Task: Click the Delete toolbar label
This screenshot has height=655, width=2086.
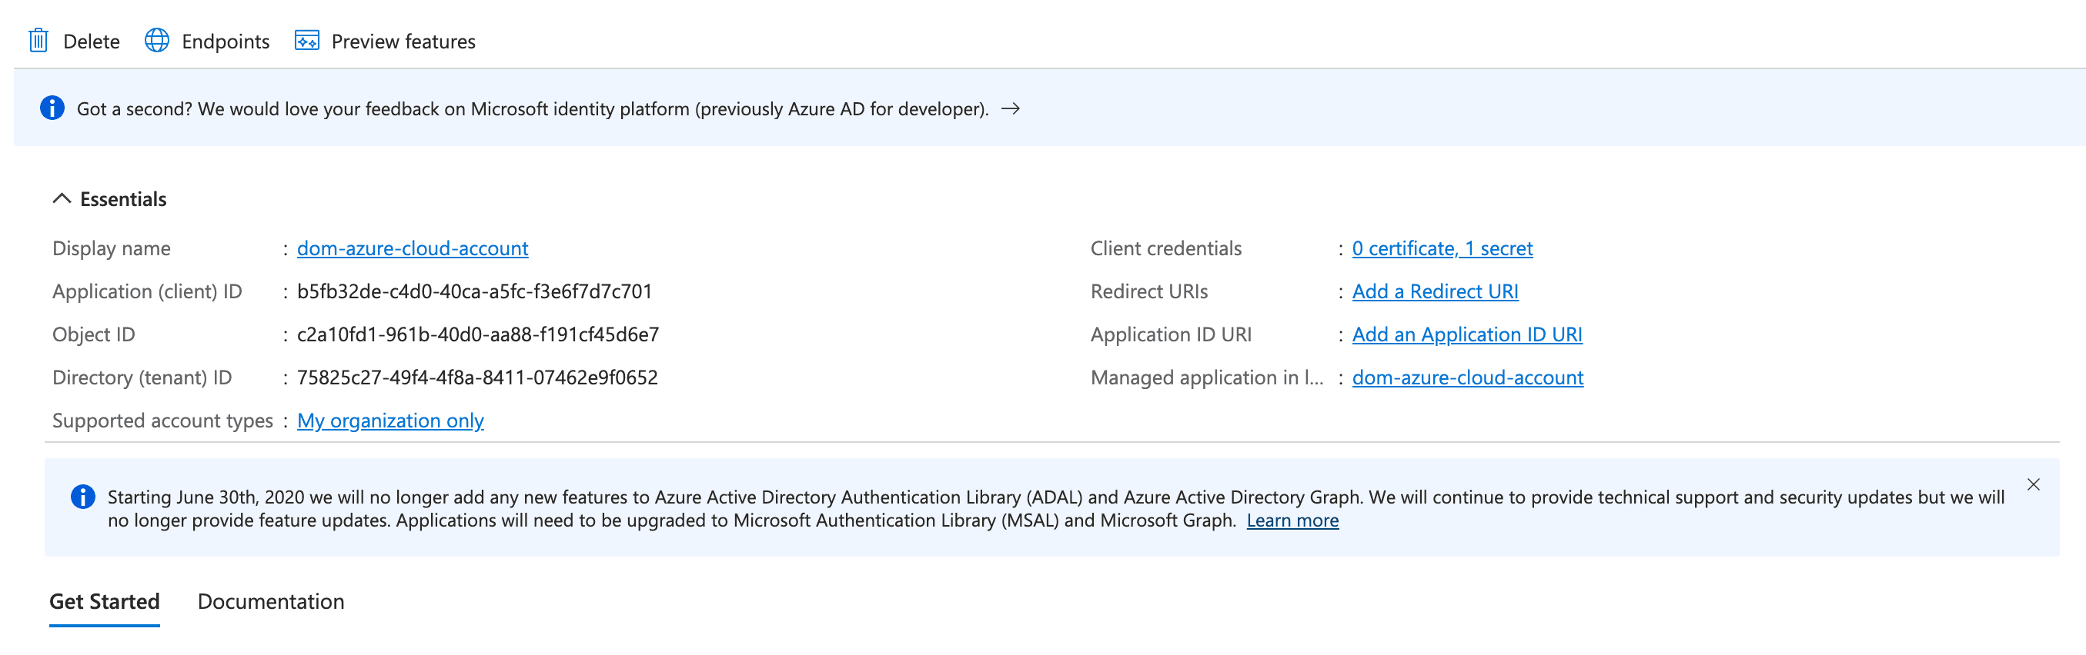Action: click(x=92, y=42)
